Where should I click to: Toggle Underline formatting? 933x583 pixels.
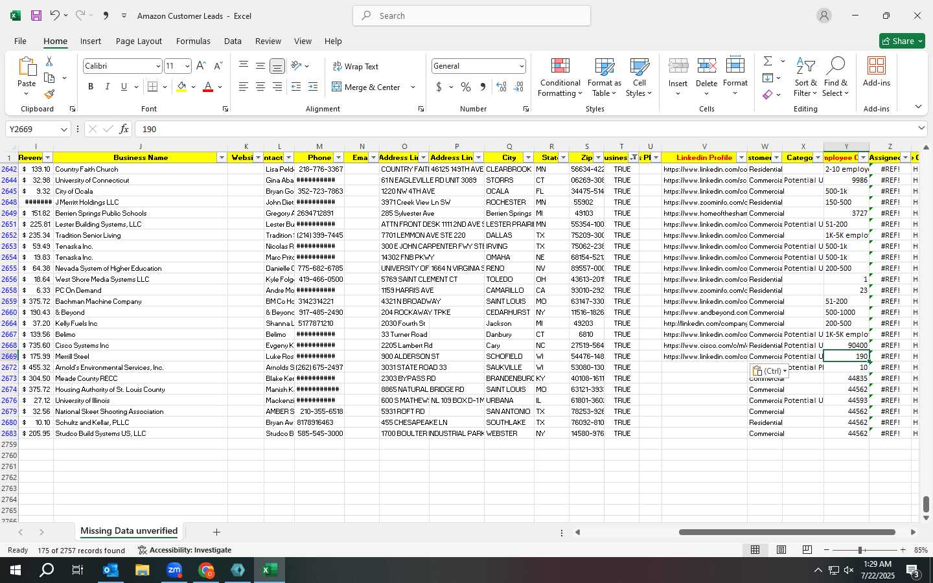124,87
